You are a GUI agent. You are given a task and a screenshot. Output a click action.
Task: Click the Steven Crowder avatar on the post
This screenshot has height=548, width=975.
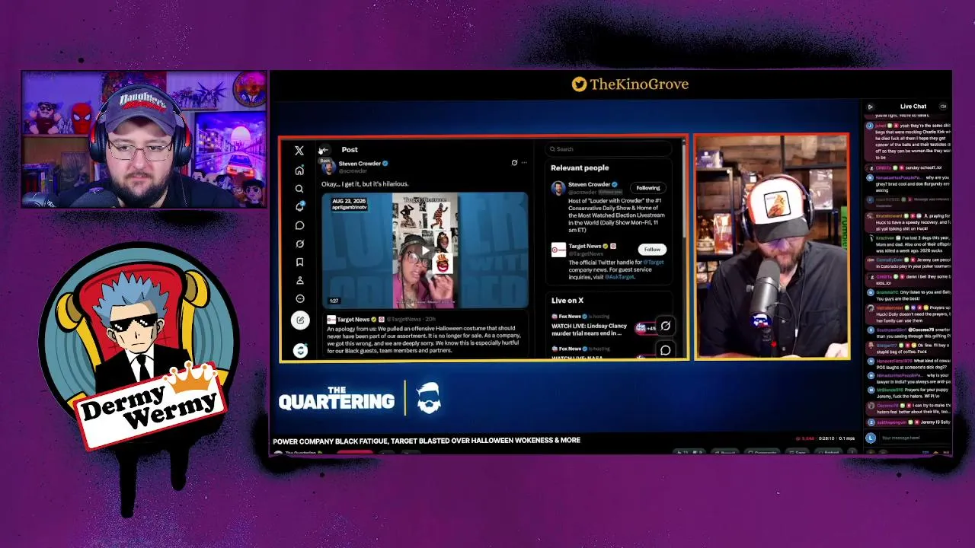click(330, 166)
